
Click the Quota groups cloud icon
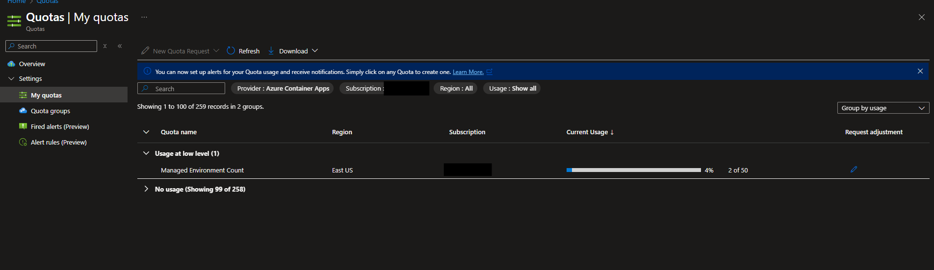pyautogui.click(x=23, y=111)
